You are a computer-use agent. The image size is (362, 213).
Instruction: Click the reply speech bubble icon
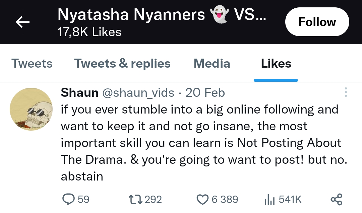coord(68,199)
